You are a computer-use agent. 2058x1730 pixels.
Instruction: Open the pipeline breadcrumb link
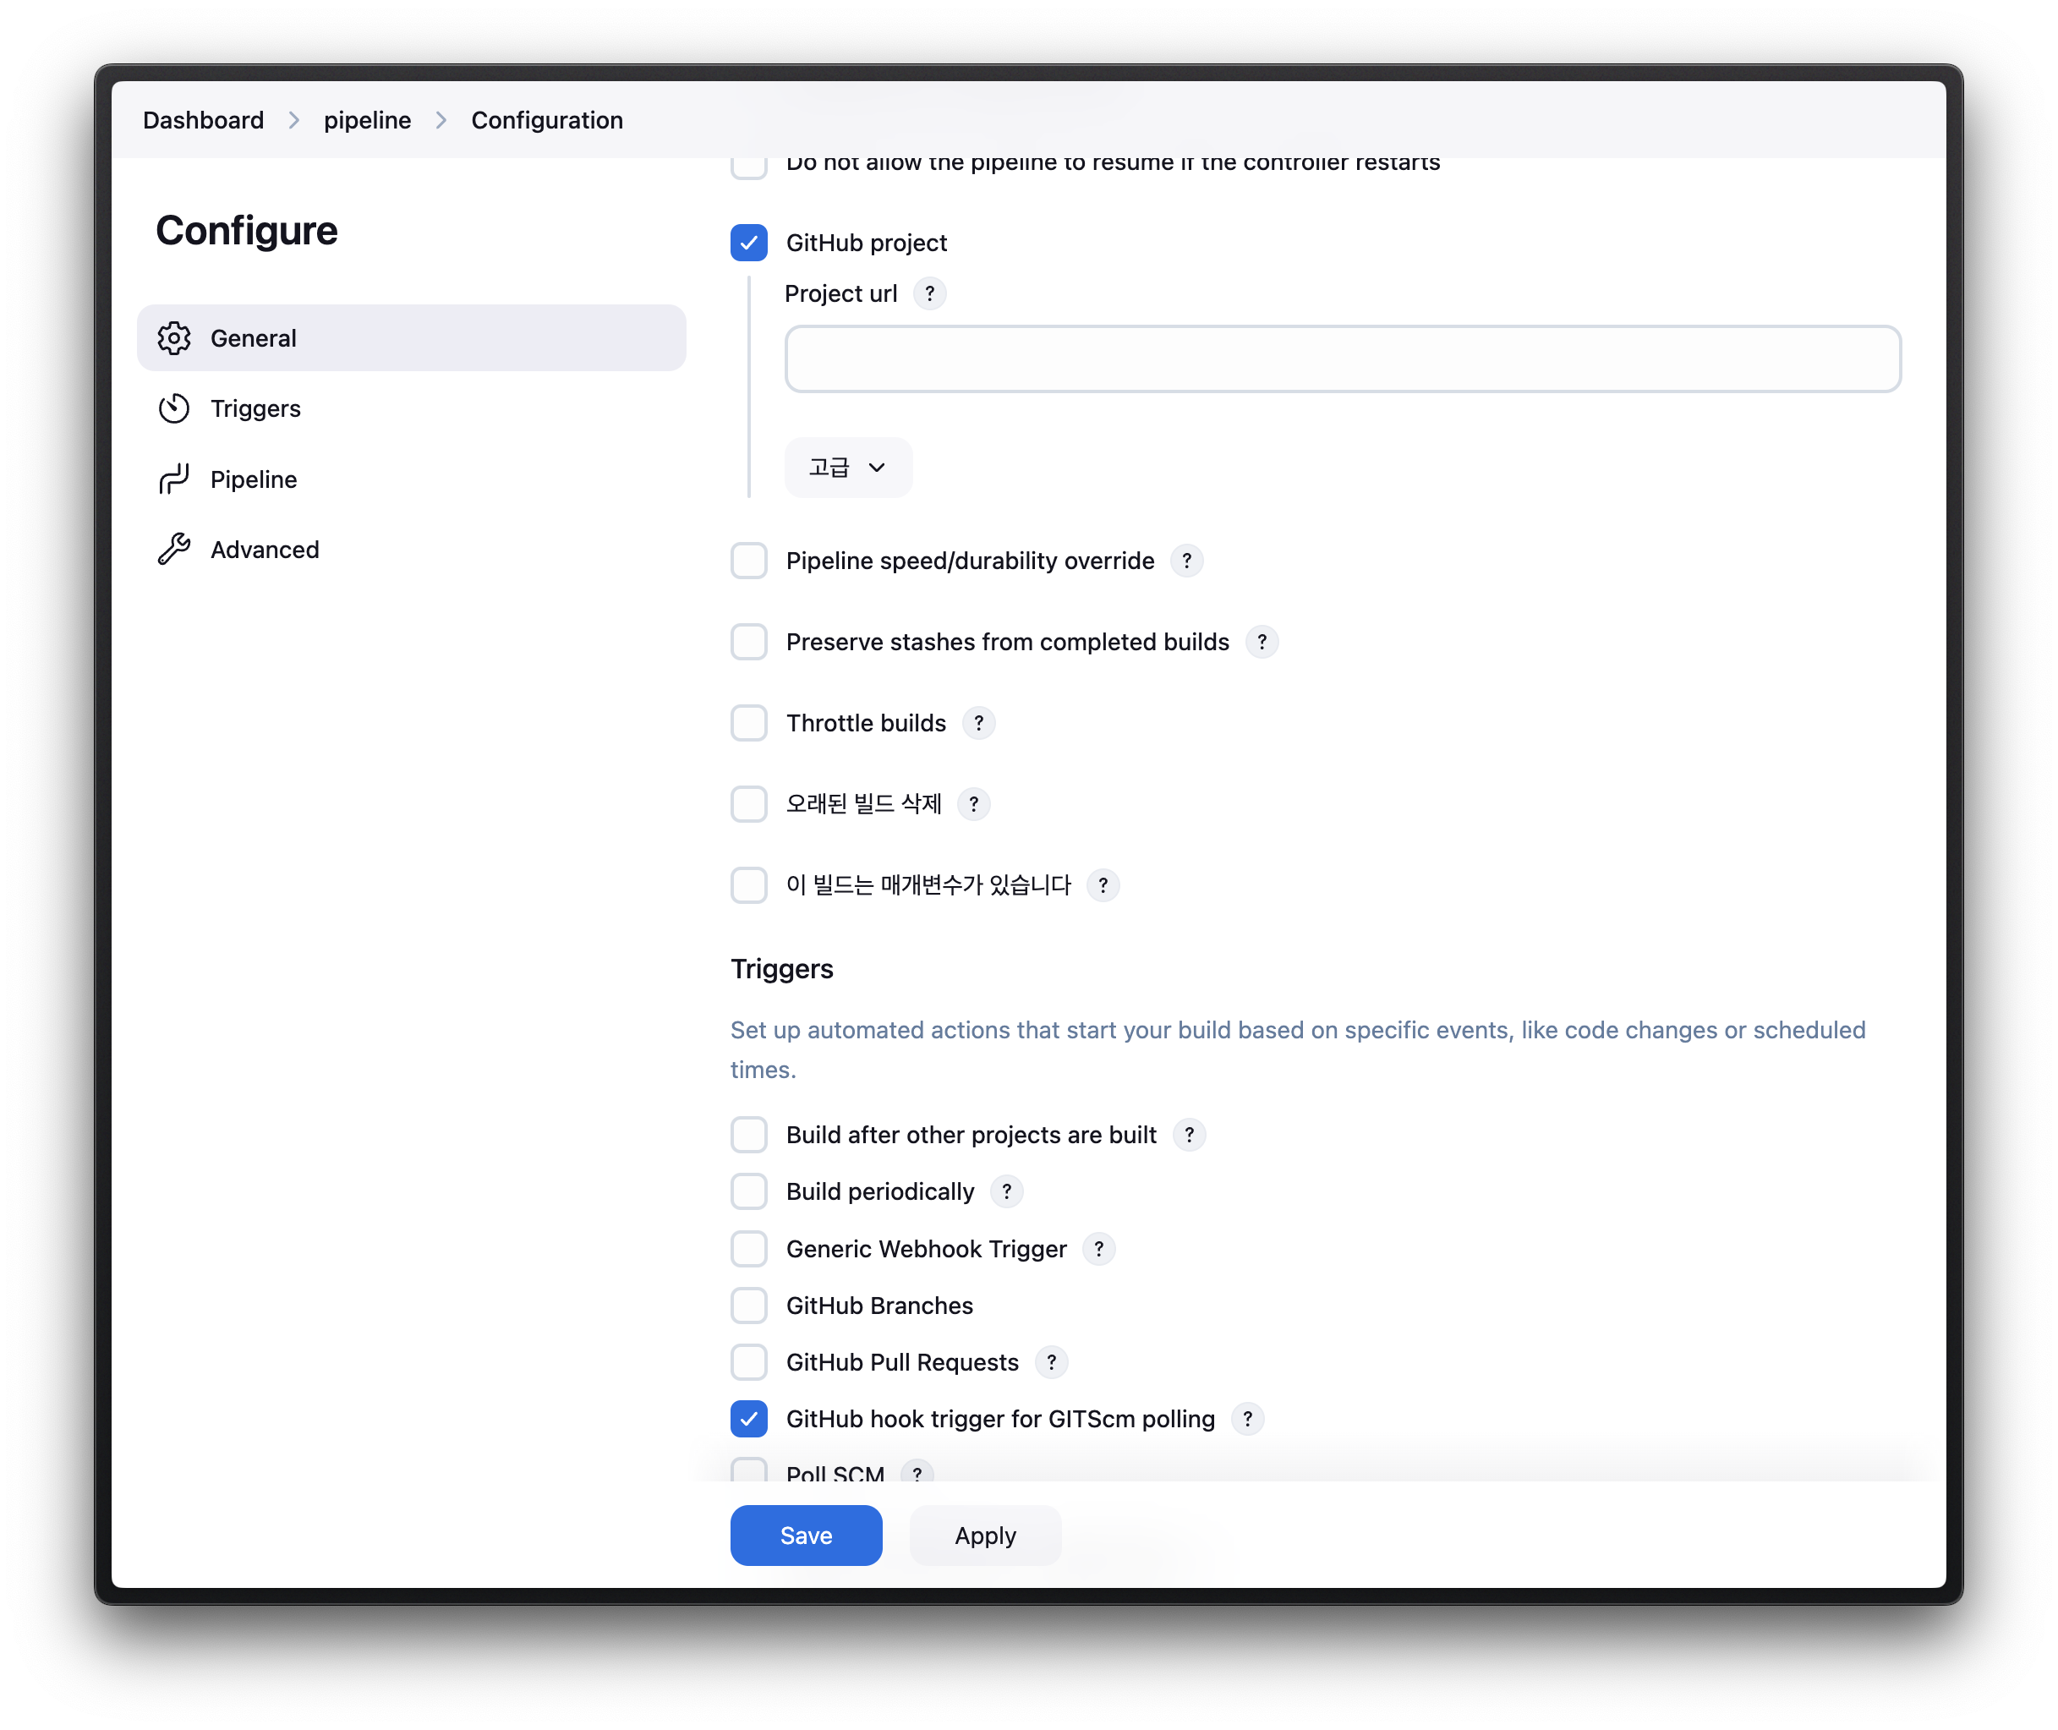click(x=368, y=121)
